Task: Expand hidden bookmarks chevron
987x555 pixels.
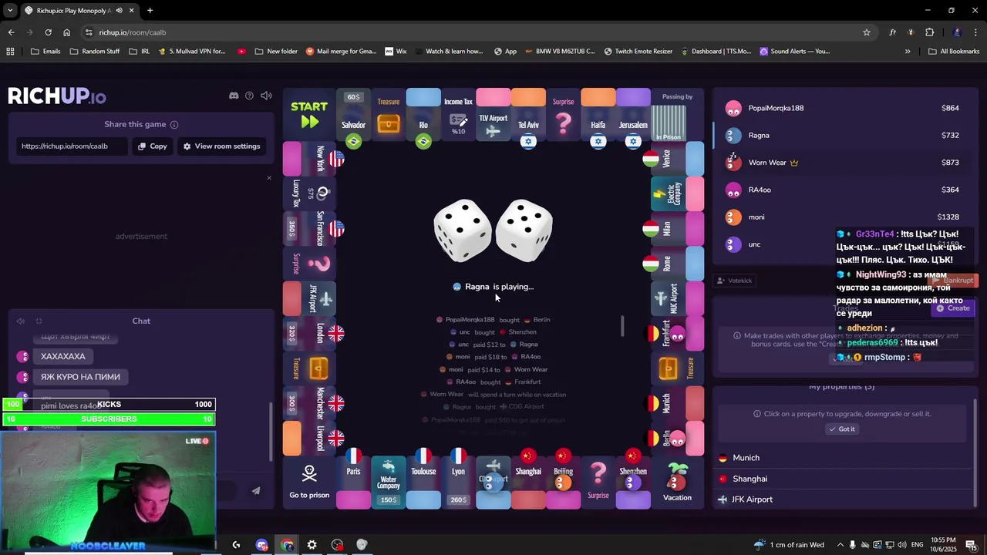Action: click(908, 52)
